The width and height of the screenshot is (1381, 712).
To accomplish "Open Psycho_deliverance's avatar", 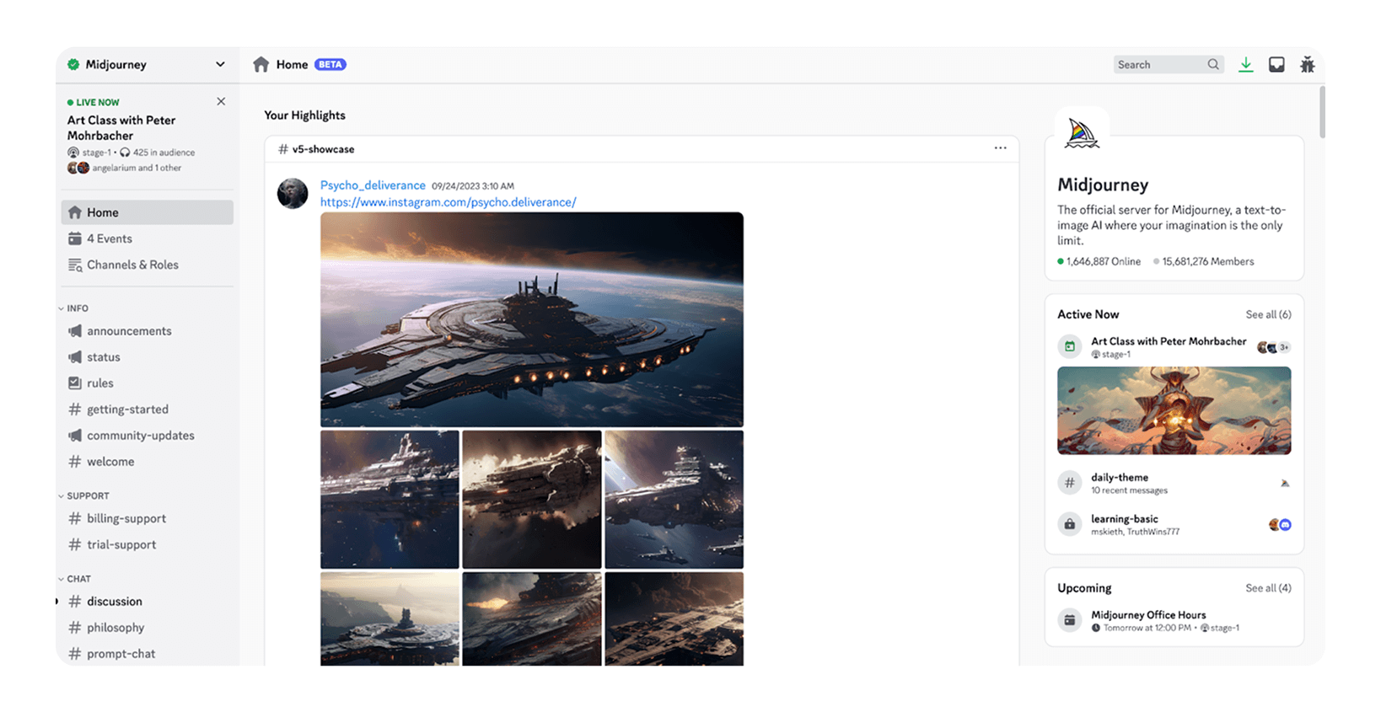I will coord(293,194).
